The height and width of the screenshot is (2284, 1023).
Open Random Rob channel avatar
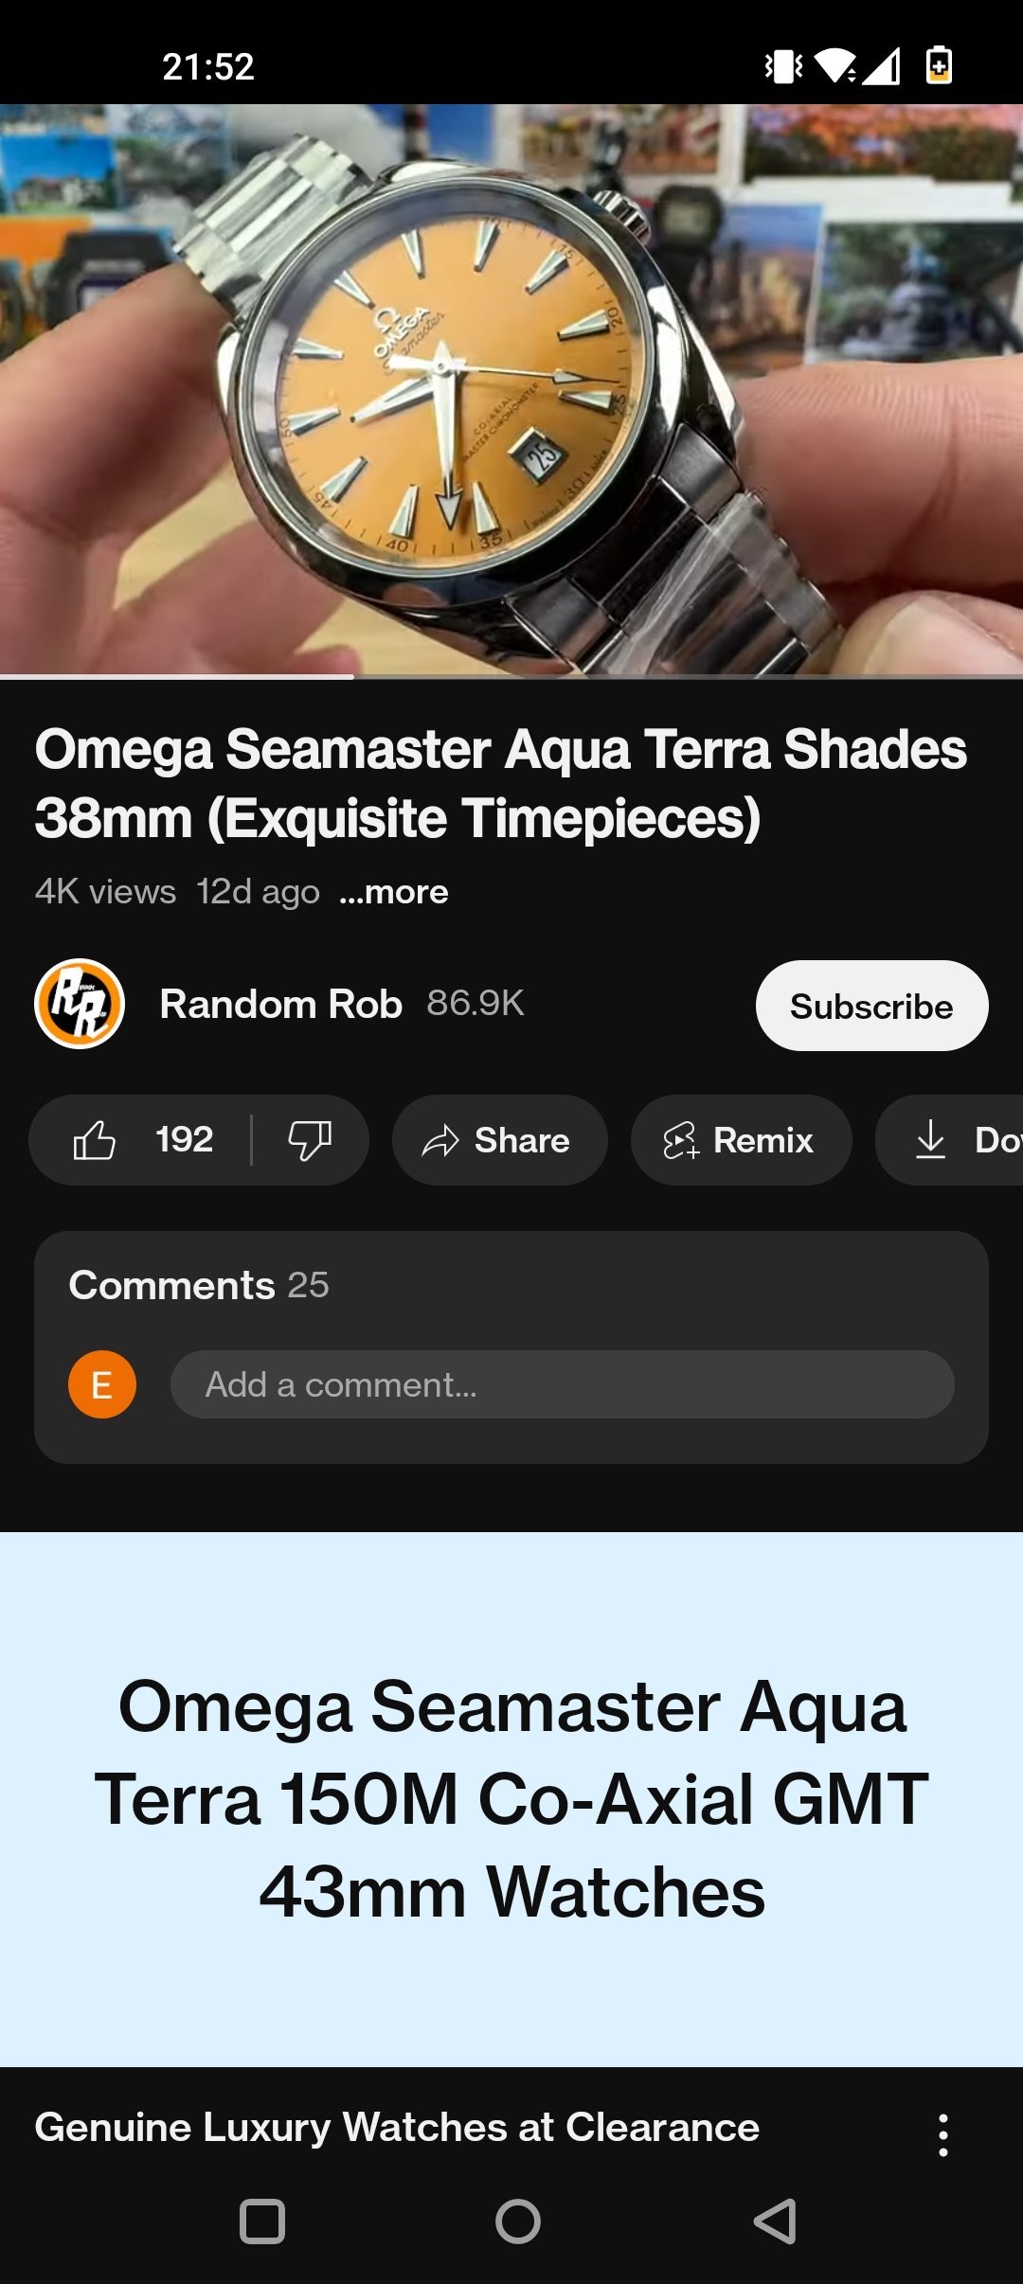80,1004
